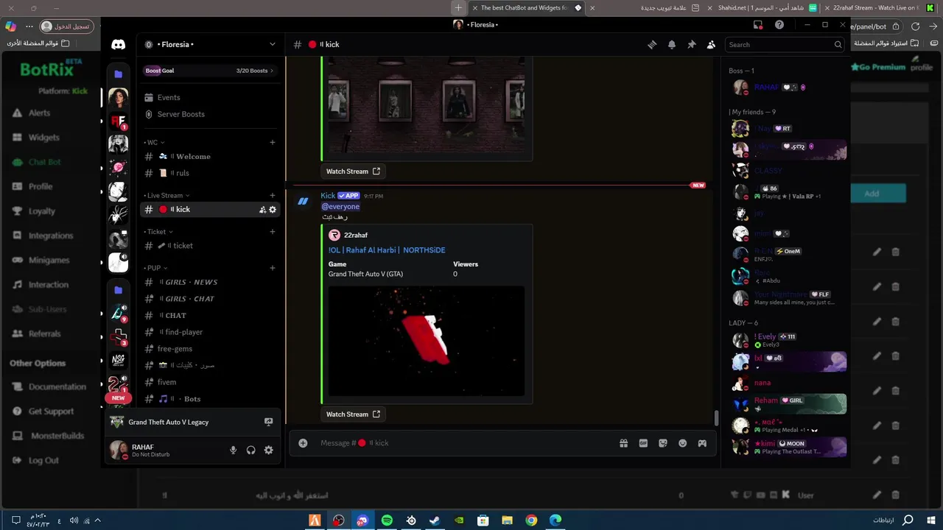Open Send a gift icon in message bar

point(623,443)
